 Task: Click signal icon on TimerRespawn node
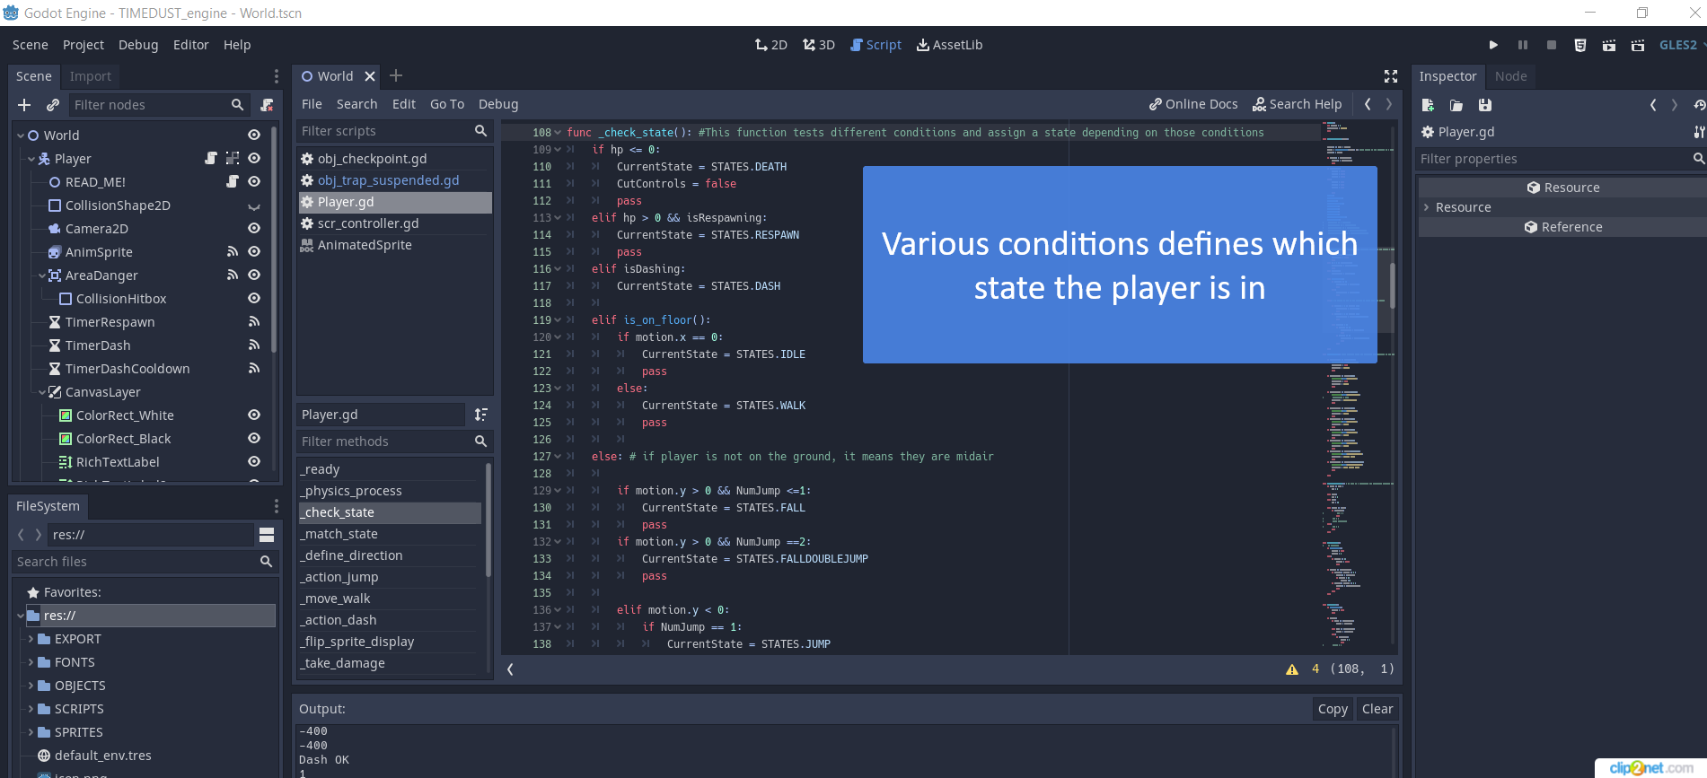[254, 321]
